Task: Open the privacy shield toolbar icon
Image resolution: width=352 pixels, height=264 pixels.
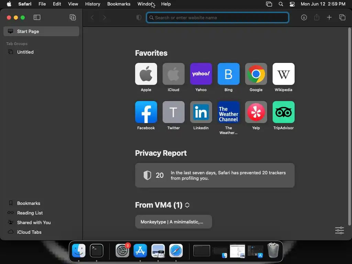Action: pos(139,18)
